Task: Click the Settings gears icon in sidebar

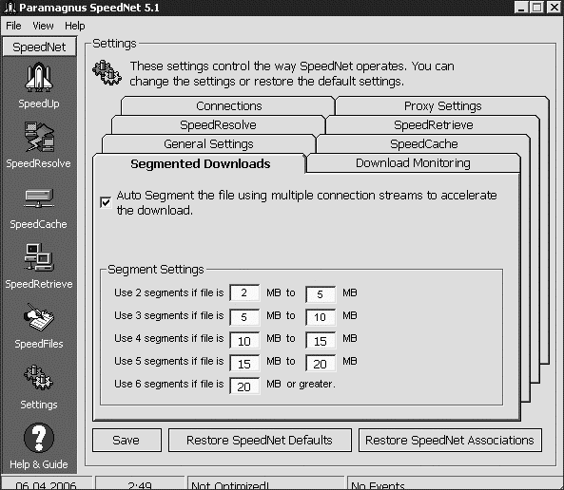Action: [x=39, y=377]
